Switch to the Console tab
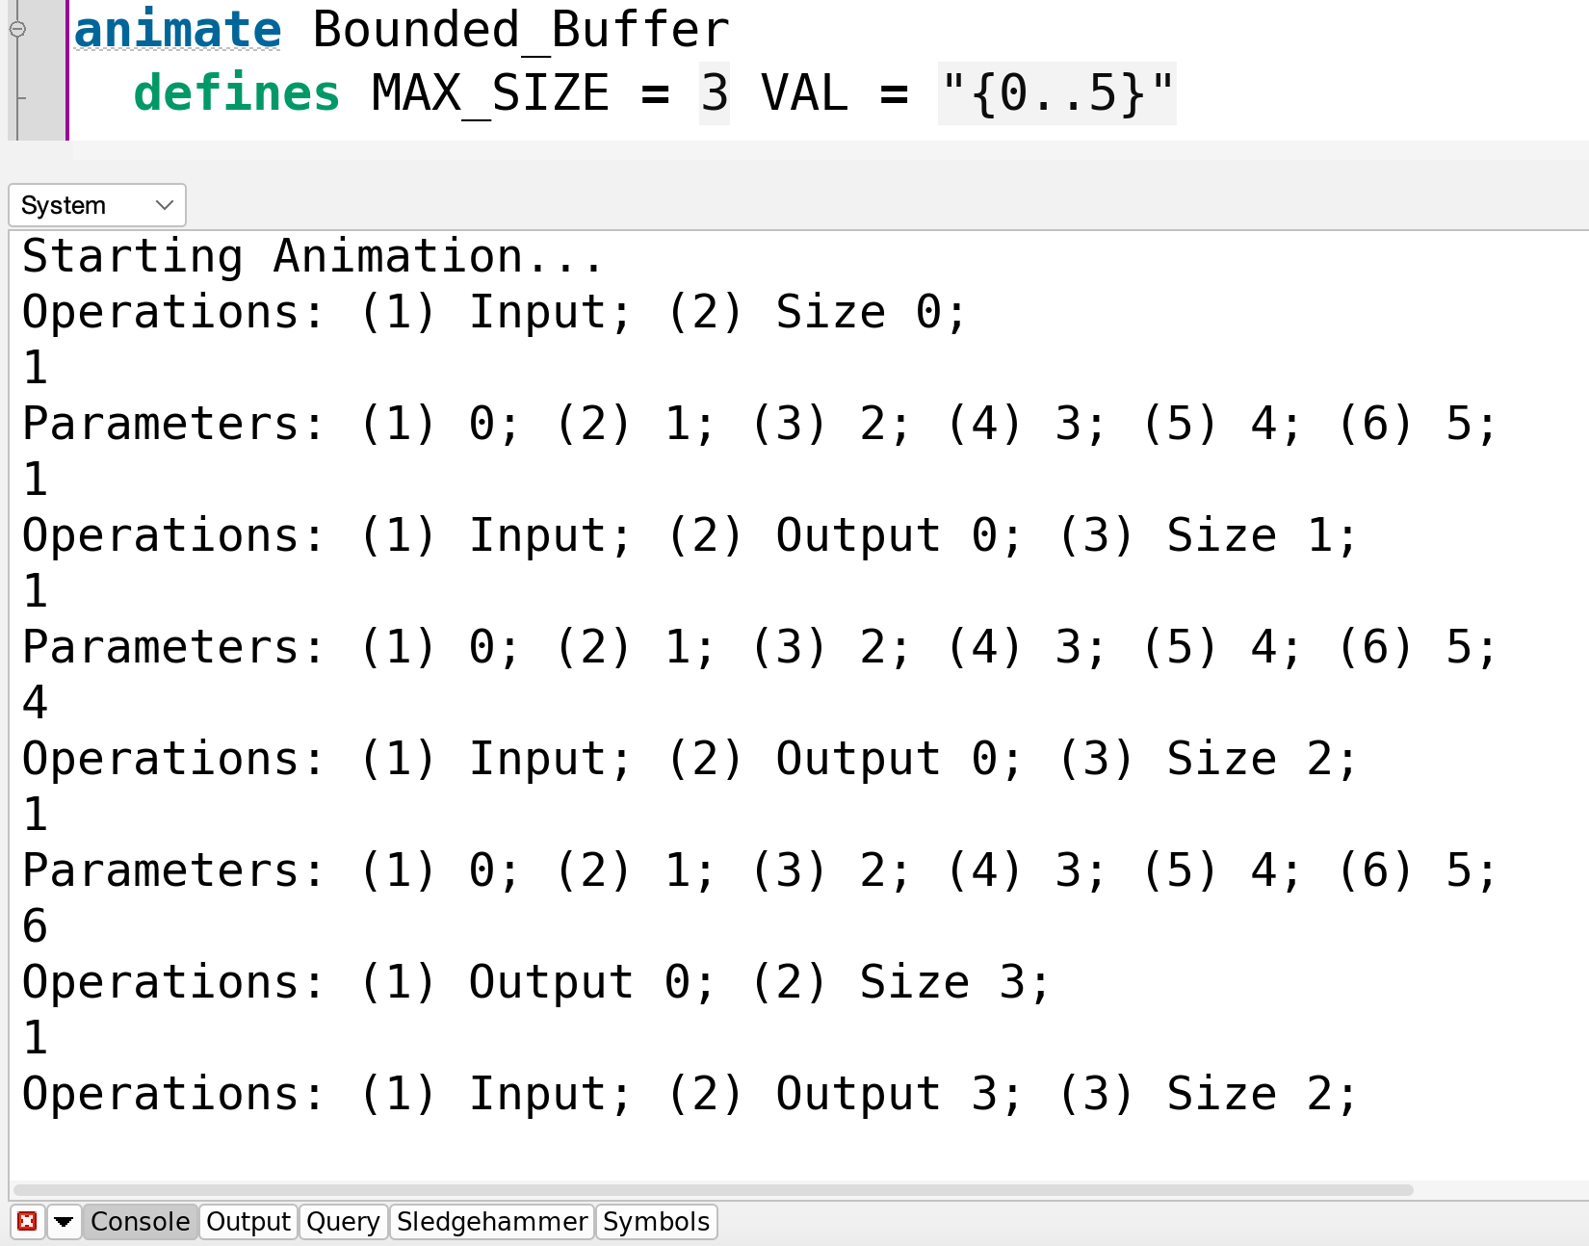Viewport: 1589px width, 1246px height. click(x=141, y=1222)
